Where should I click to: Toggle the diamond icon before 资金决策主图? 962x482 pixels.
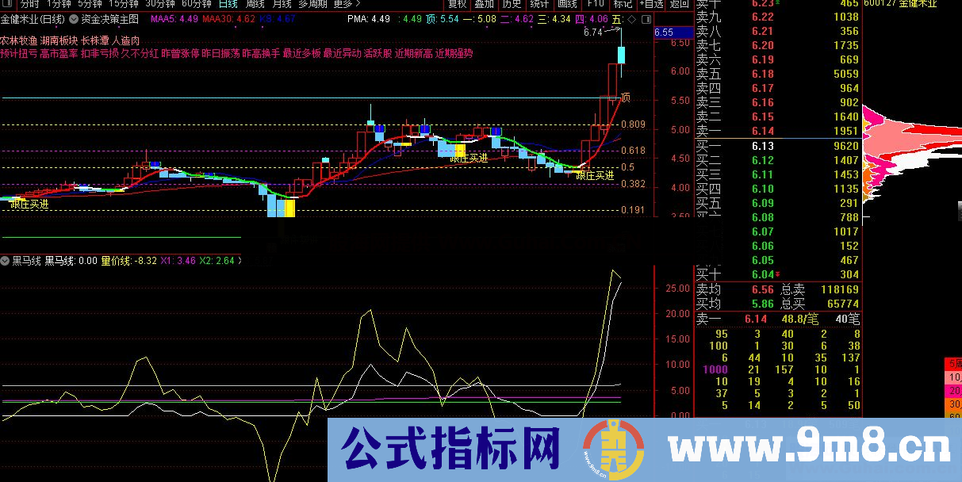coord(73,21)
